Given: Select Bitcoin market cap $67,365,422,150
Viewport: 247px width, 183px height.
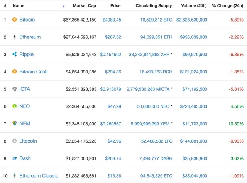Looking at the screenshot, I should point(80,20).
